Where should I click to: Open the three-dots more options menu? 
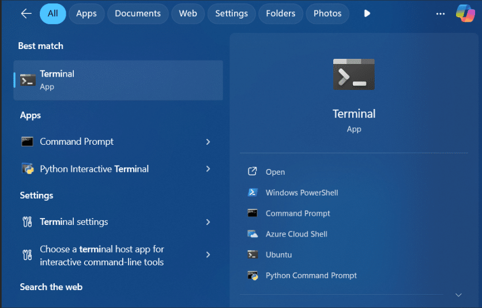click(440, 14)
